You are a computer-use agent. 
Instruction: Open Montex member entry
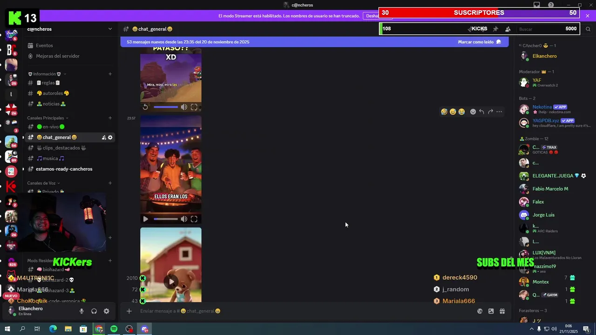pos(555,282)
